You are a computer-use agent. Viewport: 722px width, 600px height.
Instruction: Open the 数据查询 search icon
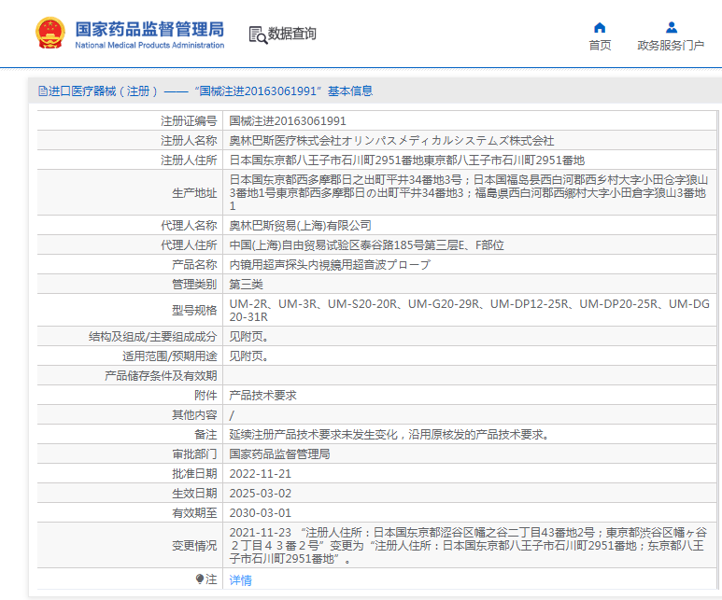[258, 35]
